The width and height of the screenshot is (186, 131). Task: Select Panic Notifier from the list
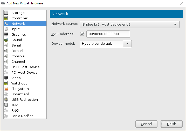point(22,116)
